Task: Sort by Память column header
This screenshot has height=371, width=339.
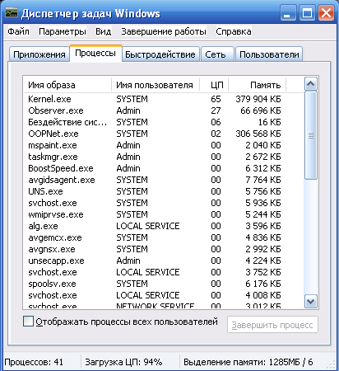Action: (x=258, y=85)
